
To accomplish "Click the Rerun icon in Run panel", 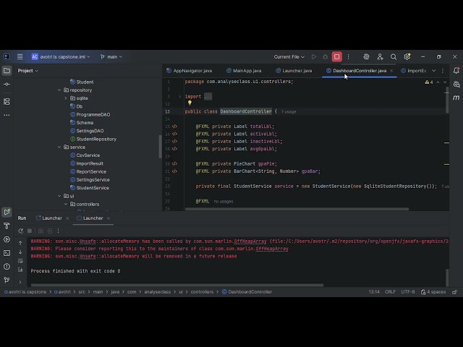I will coord(20,231).
